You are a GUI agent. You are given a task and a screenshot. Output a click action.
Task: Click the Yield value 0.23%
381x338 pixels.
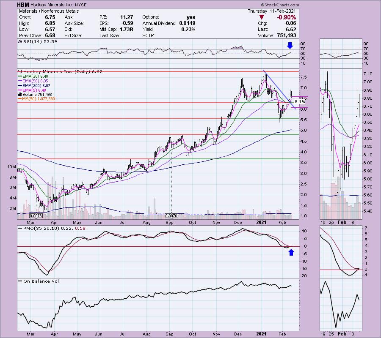pyautogui.click(x=188, y=29)
